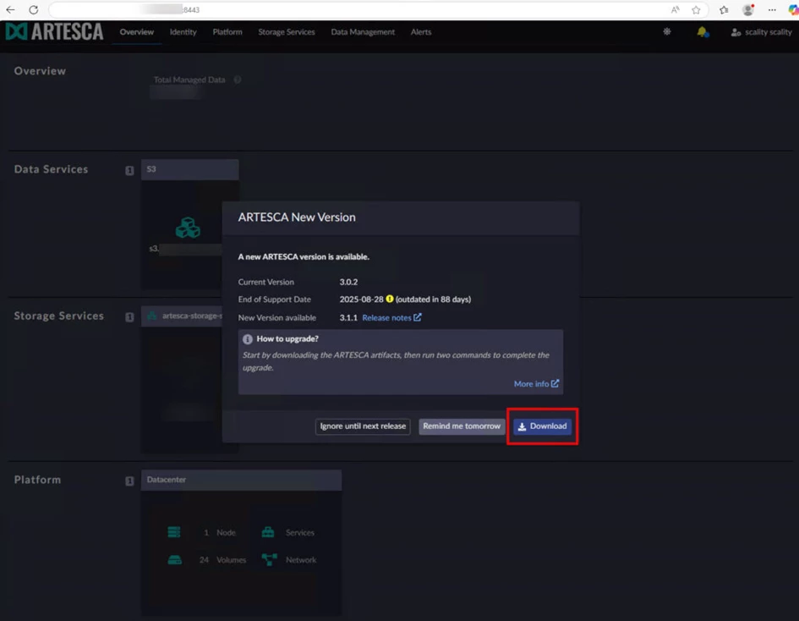The width and height of the screenshot is (799, 621).
Task: Open the Identity tab
Action: (183, 32)
